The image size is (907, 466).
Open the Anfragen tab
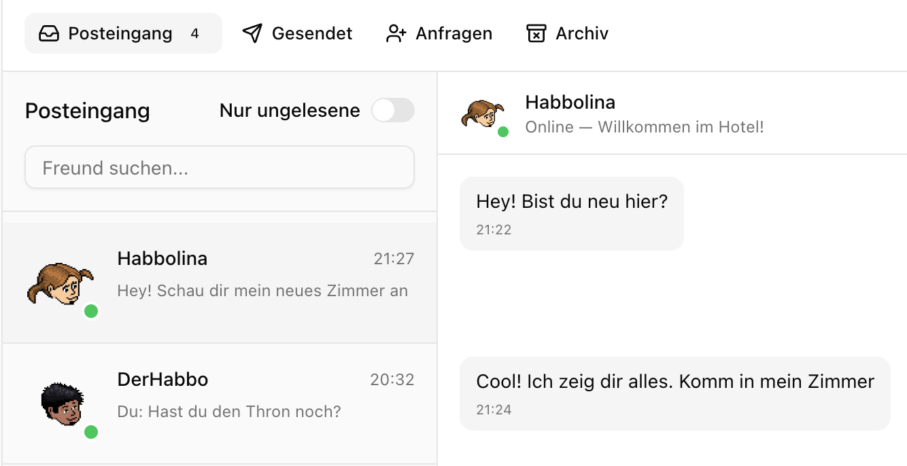click(439, 33)
